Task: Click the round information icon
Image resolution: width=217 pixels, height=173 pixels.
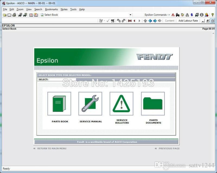Action: tap(202, 15)
